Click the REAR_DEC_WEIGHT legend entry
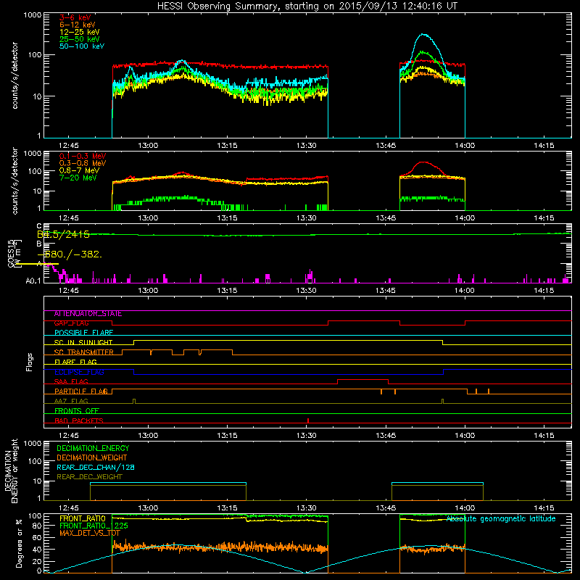The image size is (580, 580). [x=89, y=477]
